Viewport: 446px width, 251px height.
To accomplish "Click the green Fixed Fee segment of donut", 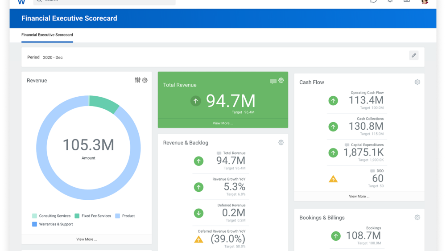I will (x=103, y=103).
